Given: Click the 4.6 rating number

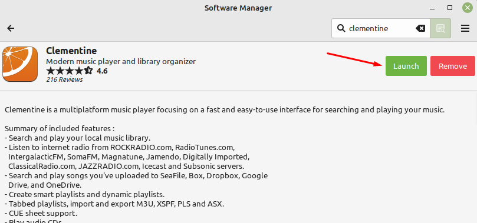Looking at the screenshot, I should [102, 71].
